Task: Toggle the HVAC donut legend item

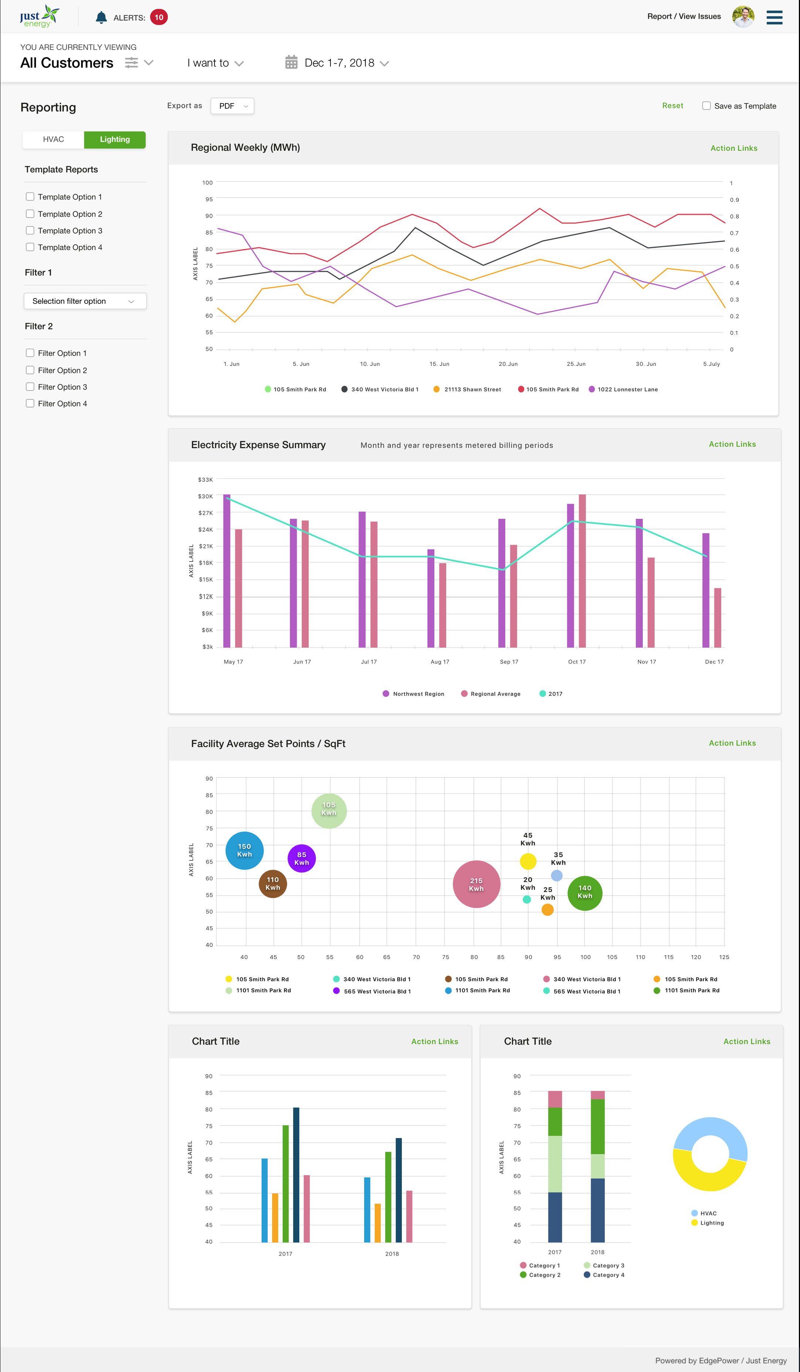Action: (x=704, y=1213)
